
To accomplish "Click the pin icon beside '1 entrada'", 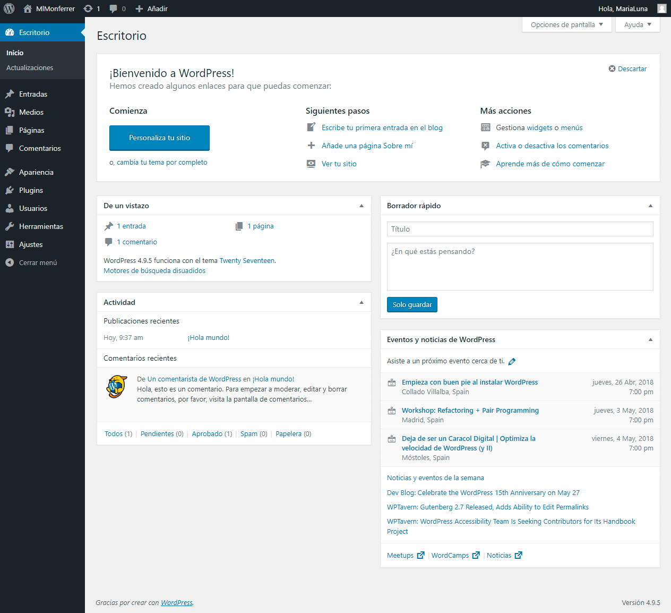I will (109, 225).
